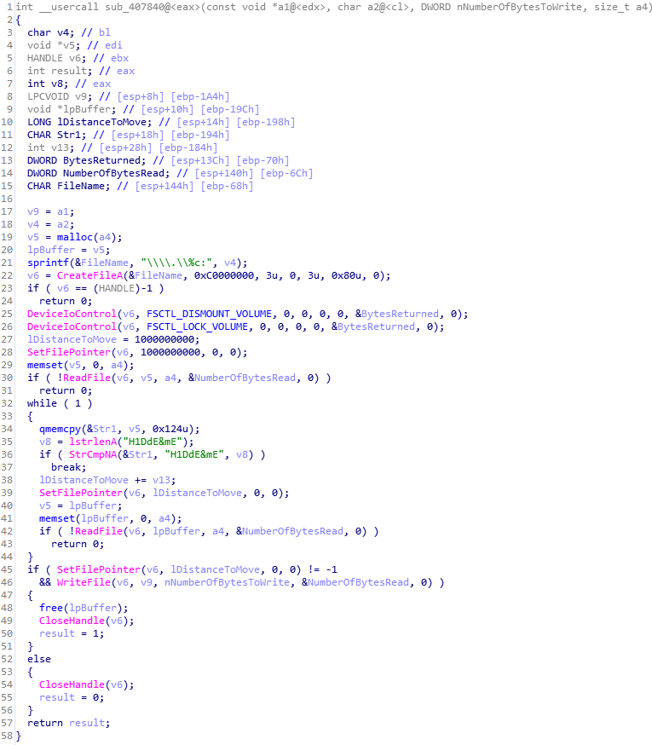Select the 'v9 = a1;' assignment
Screen dimensions: 652x745
(x=51, y=212)
